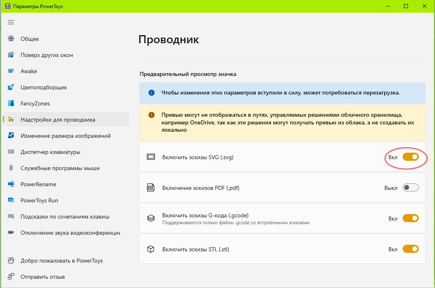Switch off STL (.stl) thumbnails toggle

click(411, 249)
